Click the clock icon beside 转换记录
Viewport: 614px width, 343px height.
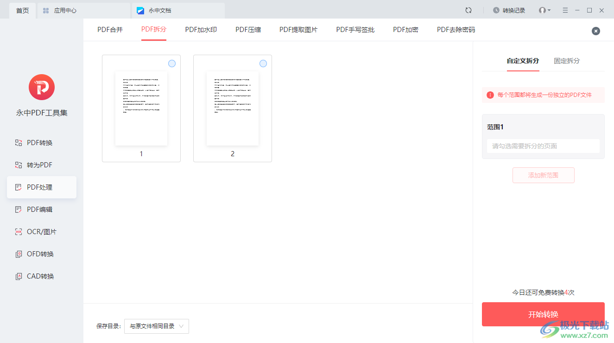click(496, 10)
